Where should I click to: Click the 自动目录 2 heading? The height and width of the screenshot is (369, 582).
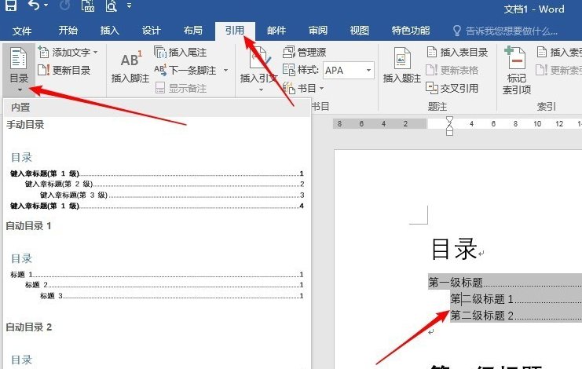[x=28, y=327]
